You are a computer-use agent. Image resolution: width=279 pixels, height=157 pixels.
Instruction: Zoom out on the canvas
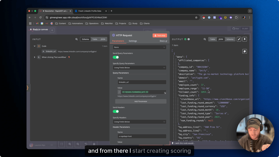[78, 144]
